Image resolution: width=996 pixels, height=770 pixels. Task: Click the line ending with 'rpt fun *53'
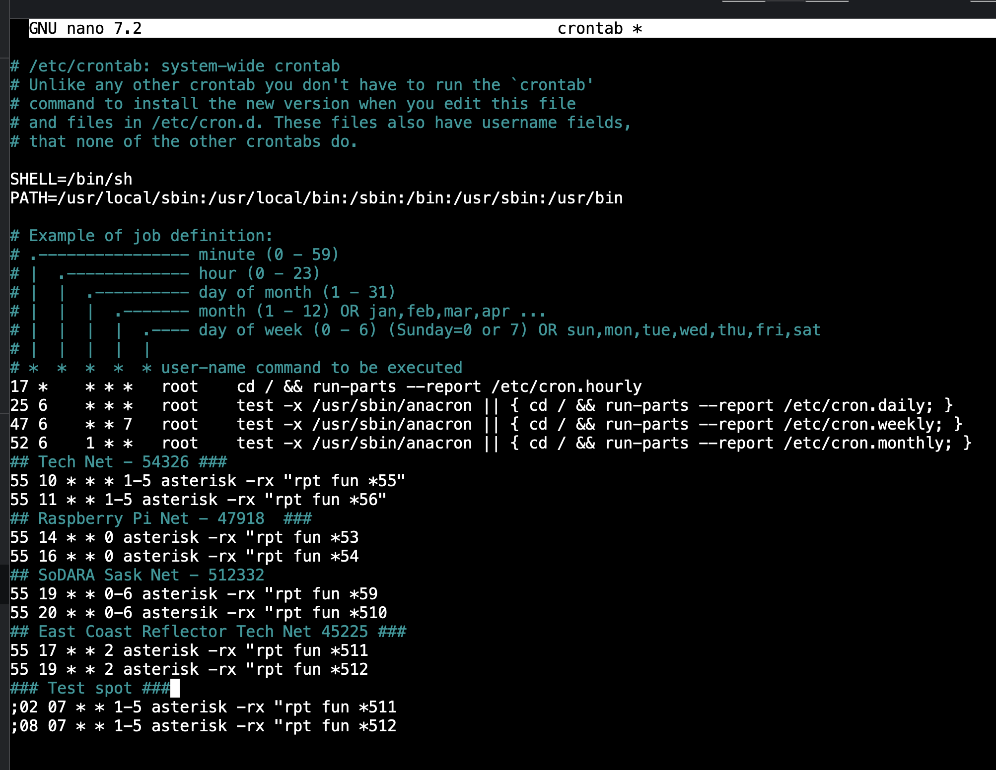(x=185, y=537)
